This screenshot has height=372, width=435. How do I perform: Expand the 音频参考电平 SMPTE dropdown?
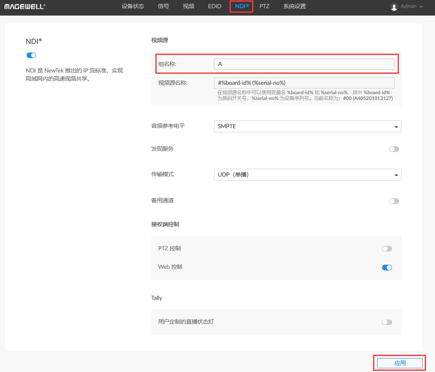[x=307, y=127]
